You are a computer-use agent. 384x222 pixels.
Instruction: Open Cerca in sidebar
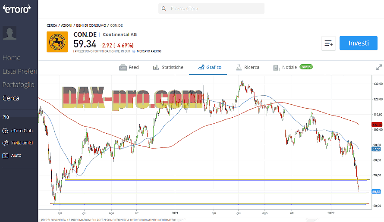click(11, 98)
